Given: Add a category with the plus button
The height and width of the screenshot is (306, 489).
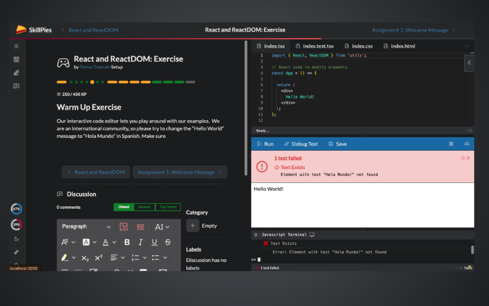Looking at the screenshot, I should coord(193,226).
